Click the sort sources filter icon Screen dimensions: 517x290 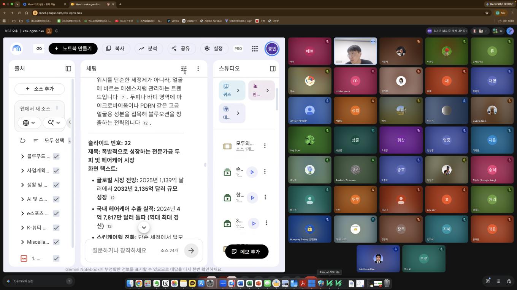click(x=36, y=140)
